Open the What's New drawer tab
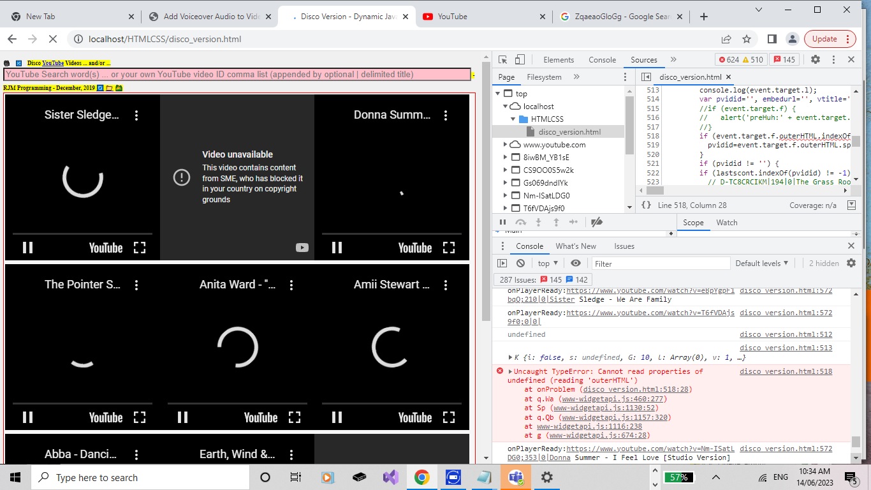The height and width of the screenshot is (490, 871). pyautogui.click(x=576, y=246)
